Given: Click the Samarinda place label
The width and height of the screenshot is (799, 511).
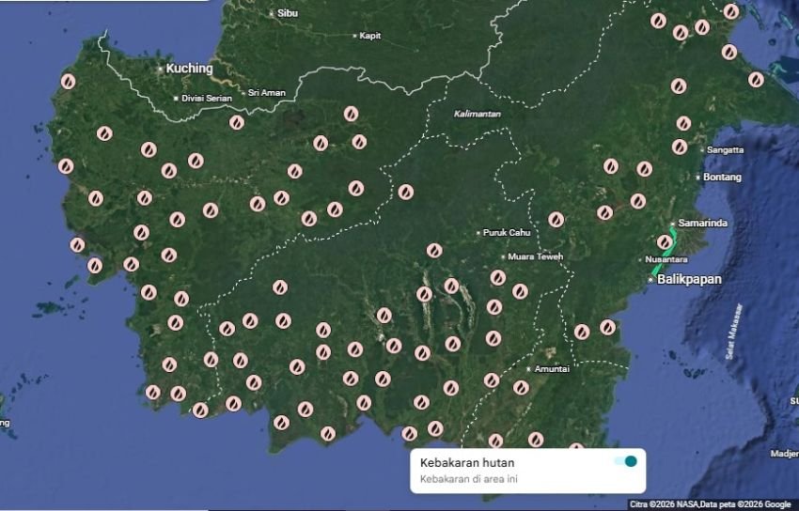Looking at the screenshot, I should [x=703, y=223].
